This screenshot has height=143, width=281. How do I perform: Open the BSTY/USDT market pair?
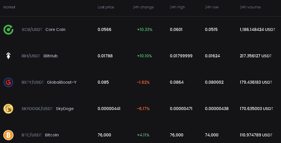point(33,82)
